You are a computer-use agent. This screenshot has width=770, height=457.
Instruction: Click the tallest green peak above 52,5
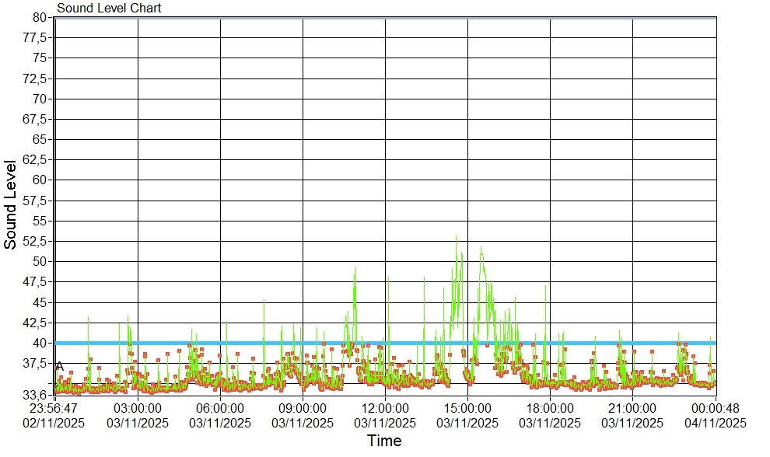click(x=456, y=238)
